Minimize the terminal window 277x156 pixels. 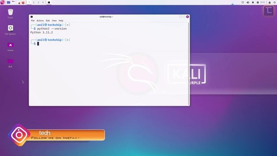(180, 17)
